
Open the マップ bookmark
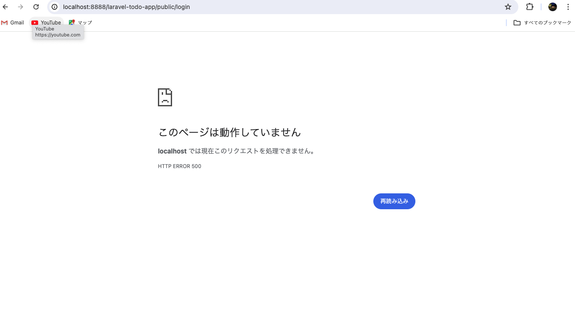pyautogui.click(x=80, y=23)
